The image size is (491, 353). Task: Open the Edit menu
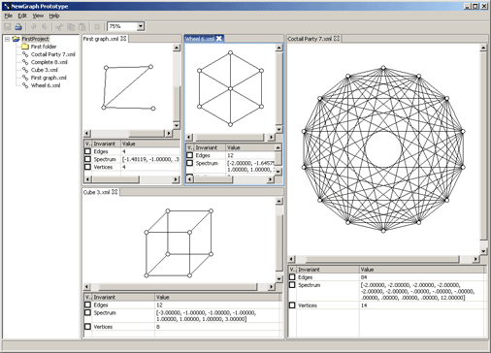coord(22,16)
